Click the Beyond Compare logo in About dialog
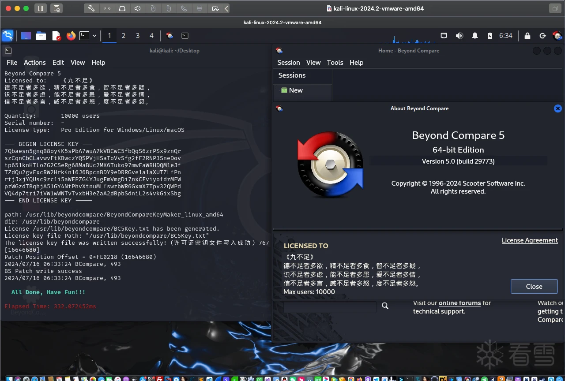The width and height of the screenshot is (565, 381). pyautogui.click(x=330, y=164)
